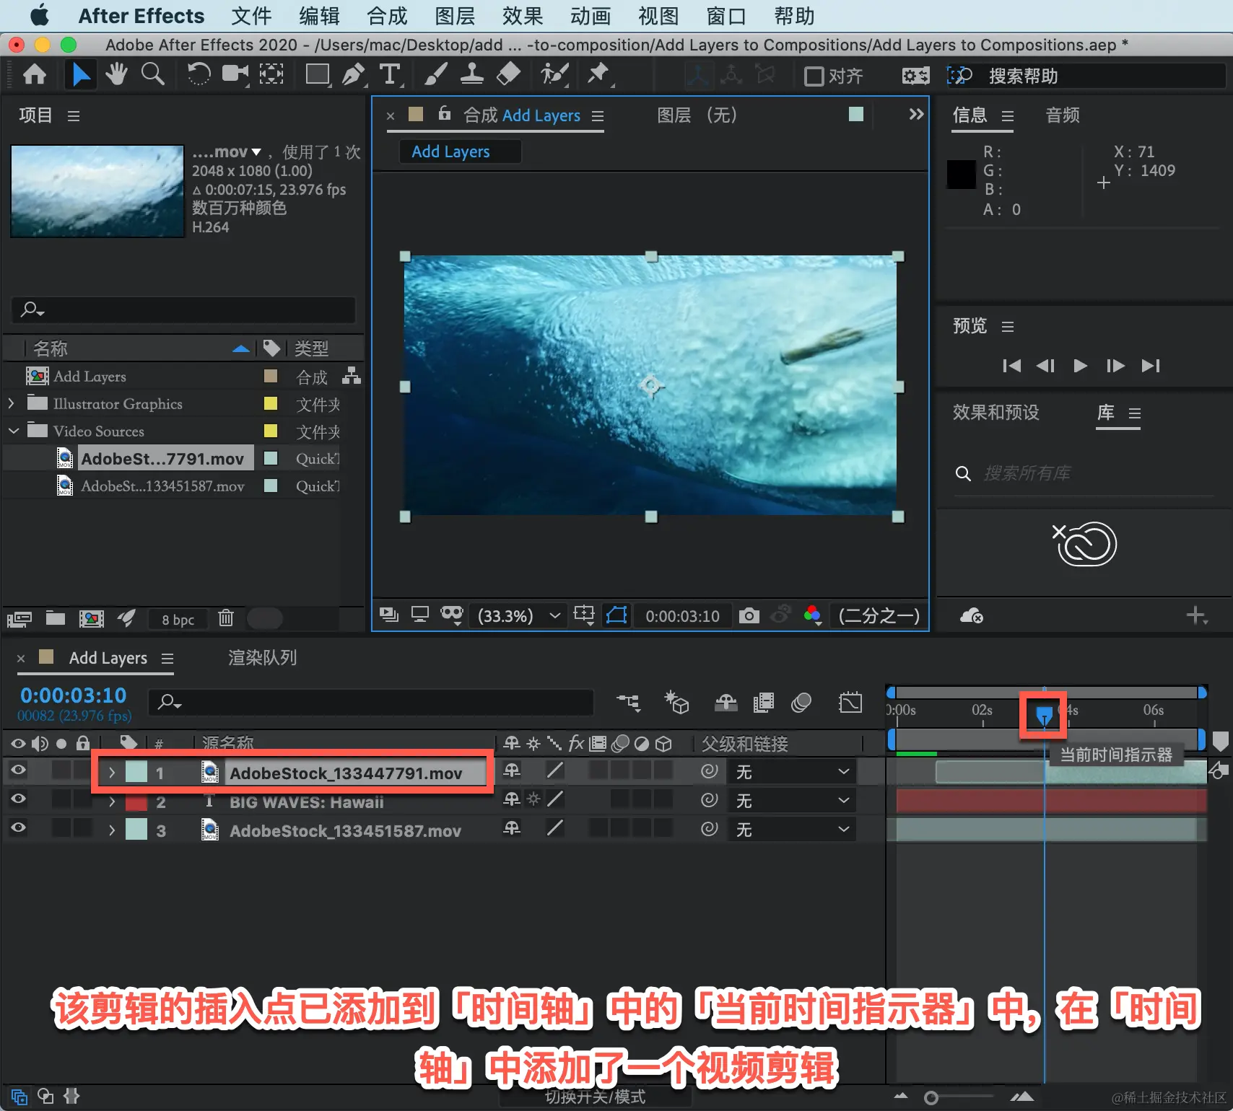Create a new composition from Project panel

tap(91, 618)
